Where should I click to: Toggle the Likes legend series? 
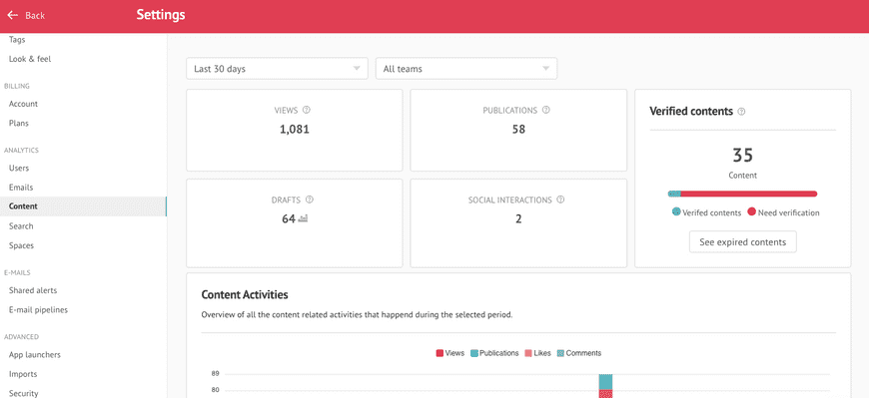[537, 353]
